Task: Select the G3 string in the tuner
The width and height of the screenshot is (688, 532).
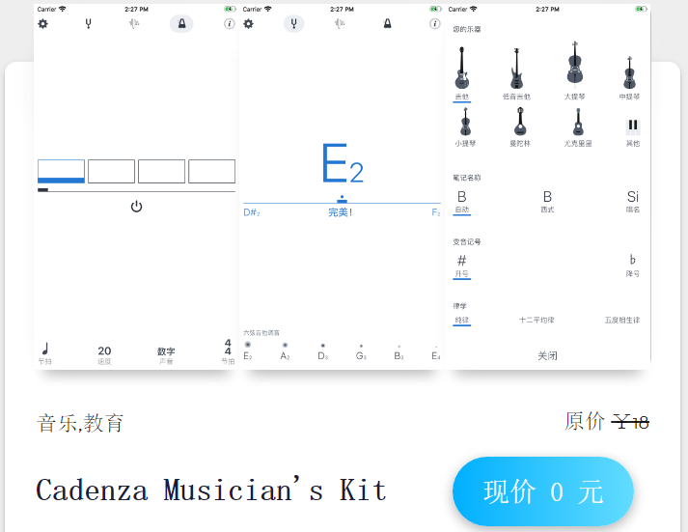Action: coord(361,351)
